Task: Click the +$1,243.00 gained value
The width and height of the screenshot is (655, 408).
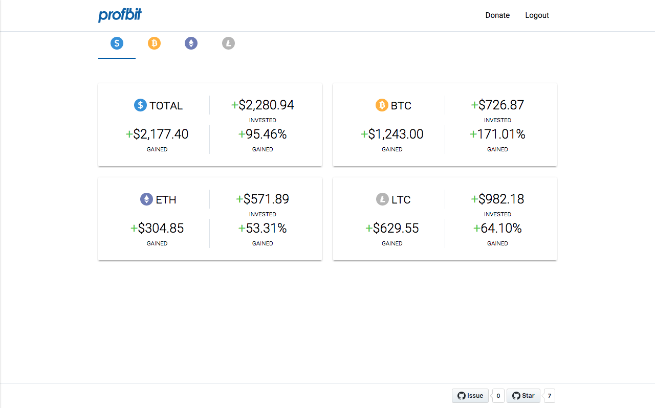Action: point(392,134)
